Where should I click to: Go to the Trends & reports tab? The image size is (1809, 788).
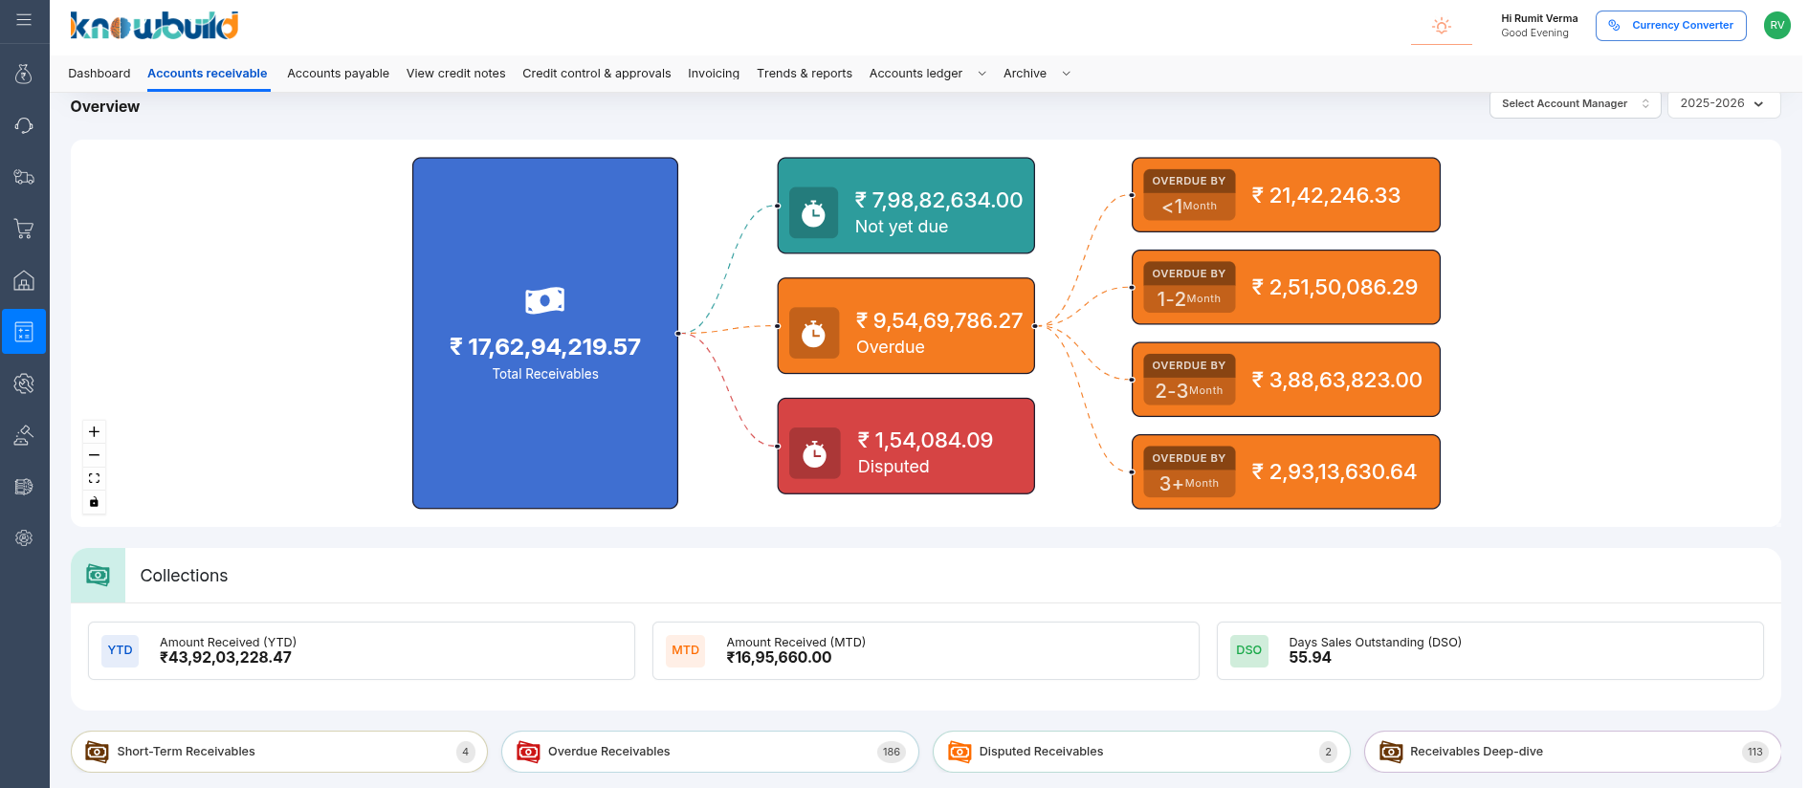(x=804, y=74)
